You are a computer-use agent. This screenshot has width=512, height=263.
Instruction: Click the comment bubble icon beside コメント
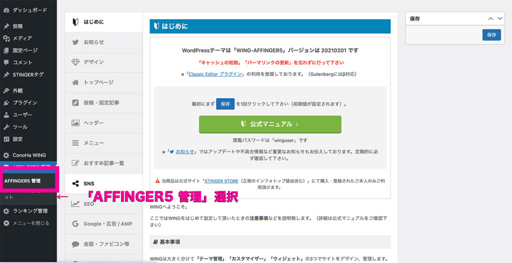point(6,62)
